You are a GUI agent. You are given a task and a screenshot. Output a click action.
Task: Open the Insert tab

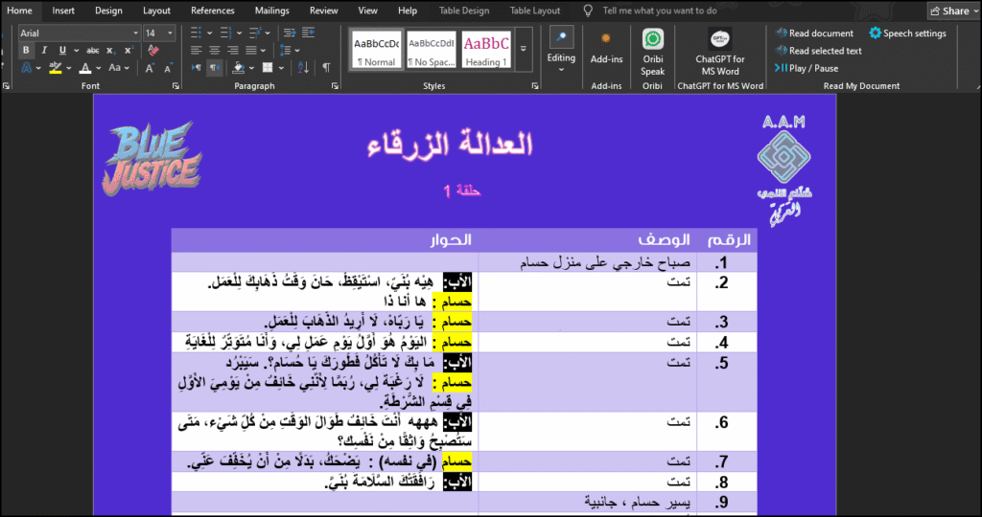[x=63, y=11]
